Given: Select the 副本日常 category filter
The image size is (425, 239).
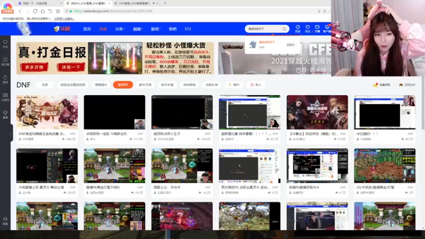Looking at the screenshot, I should (x=145, y=85).
